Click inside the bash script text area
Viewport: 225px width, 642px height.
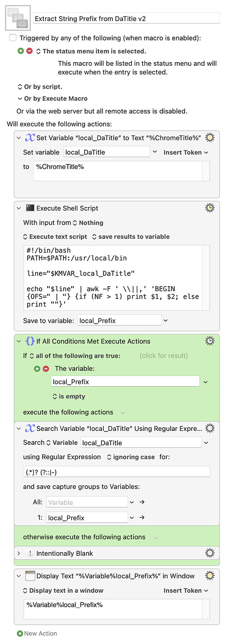click(117, 277)
